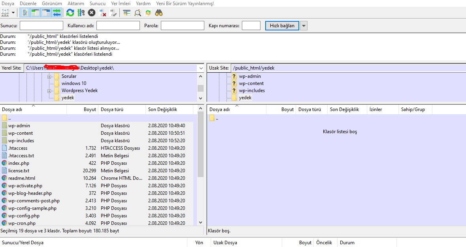Open the filename filters dialog icon

(x=127, y=13)
